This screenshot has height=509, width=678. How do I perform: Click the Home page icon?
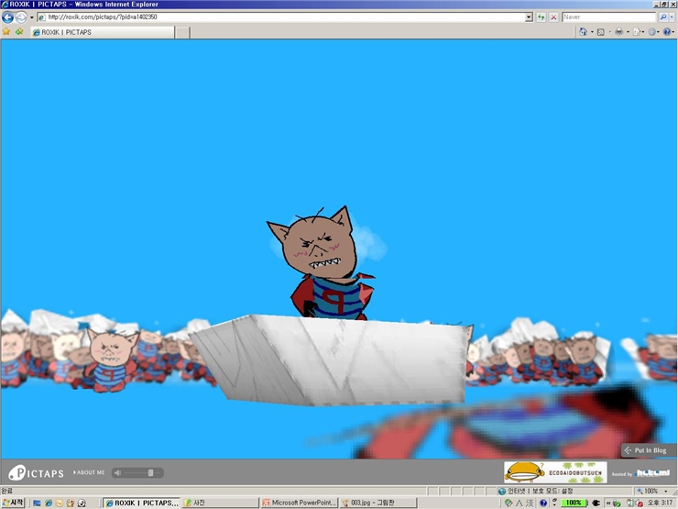point(583,31)
